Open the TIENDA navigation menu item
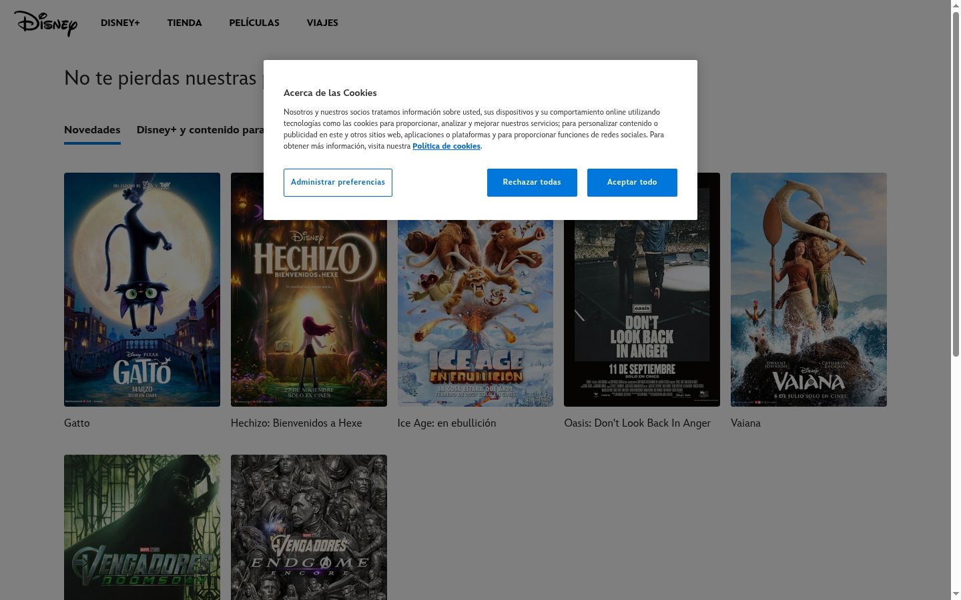The width and height of the screenshot is (961, 600). [x=184, y=23]
